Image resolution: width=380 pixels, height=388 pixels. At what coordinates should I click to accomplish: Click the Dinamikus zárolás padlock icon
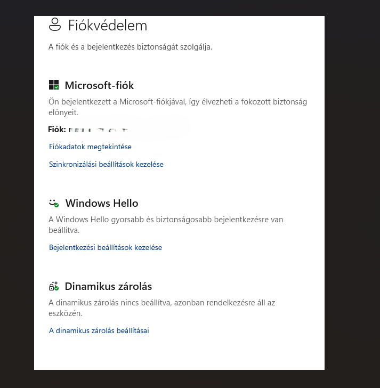[x=54, y=286]
